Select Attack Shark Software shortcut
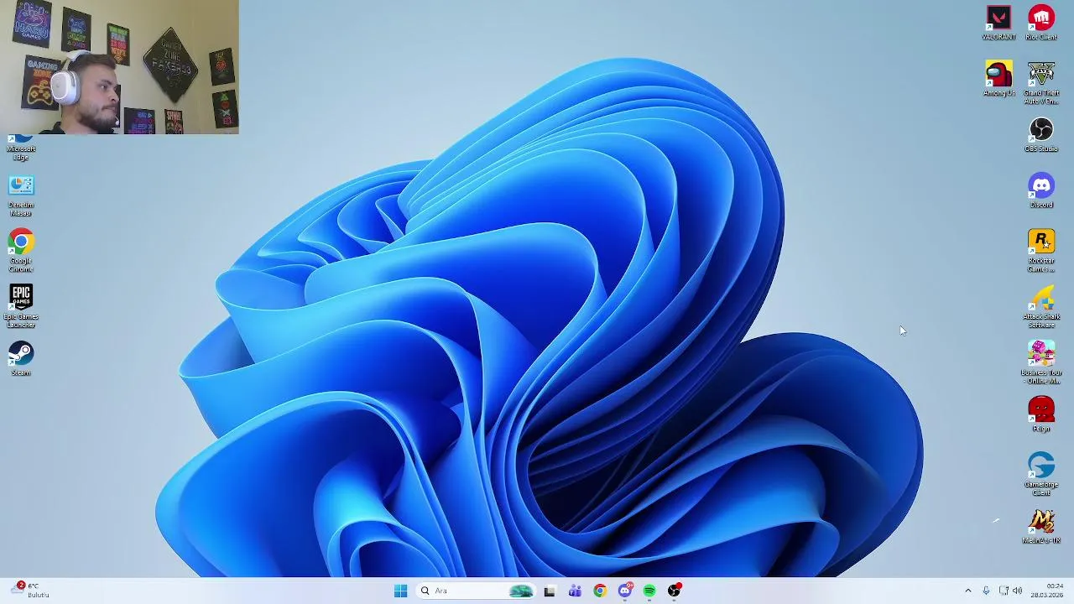Viewport: 1074px width, 604px height. pyautogui.click(x=1041, y=307)
